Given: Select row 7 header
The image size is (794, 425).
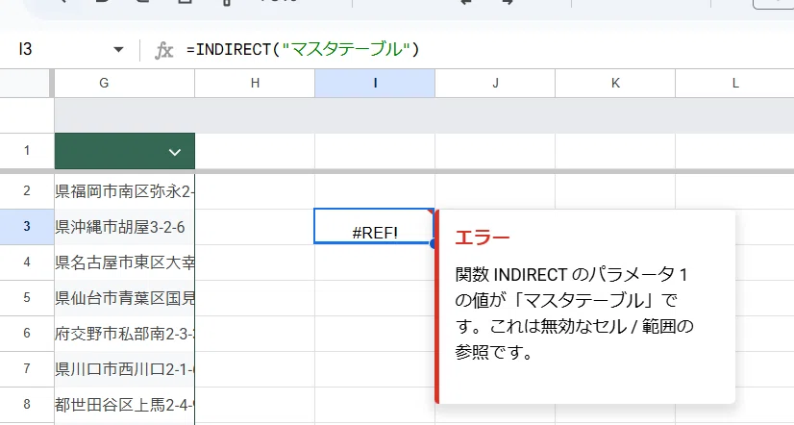Looking at the screenshot, I should pos(27,368).
